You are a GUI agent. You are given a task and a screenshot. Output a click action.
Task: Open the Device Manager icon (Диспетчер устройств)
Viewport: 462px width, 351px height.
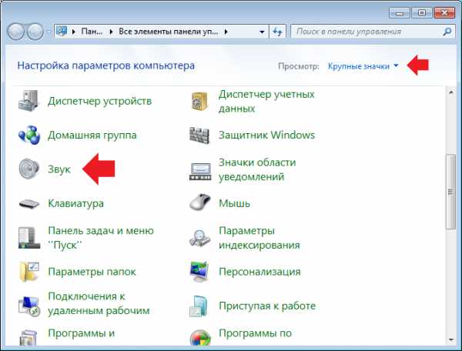[28, 101]
